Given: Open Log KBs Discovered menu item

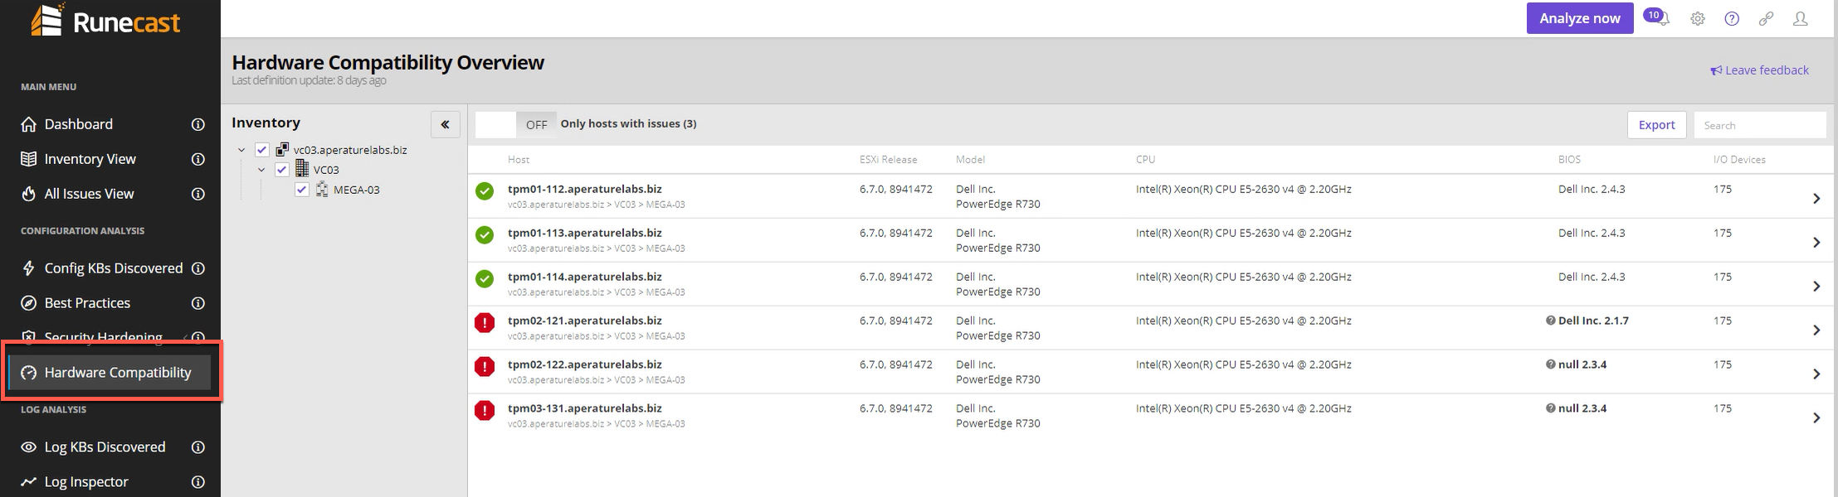Looking at the screenshot, I should pos(105,447).
